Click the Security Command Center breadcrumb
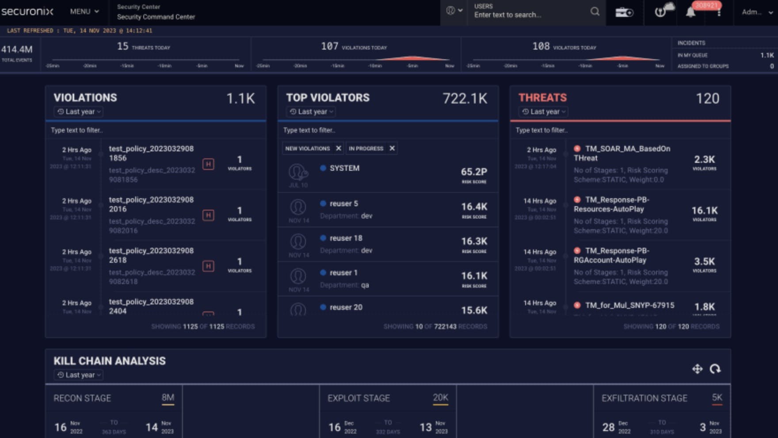 [x=156, y=17]
